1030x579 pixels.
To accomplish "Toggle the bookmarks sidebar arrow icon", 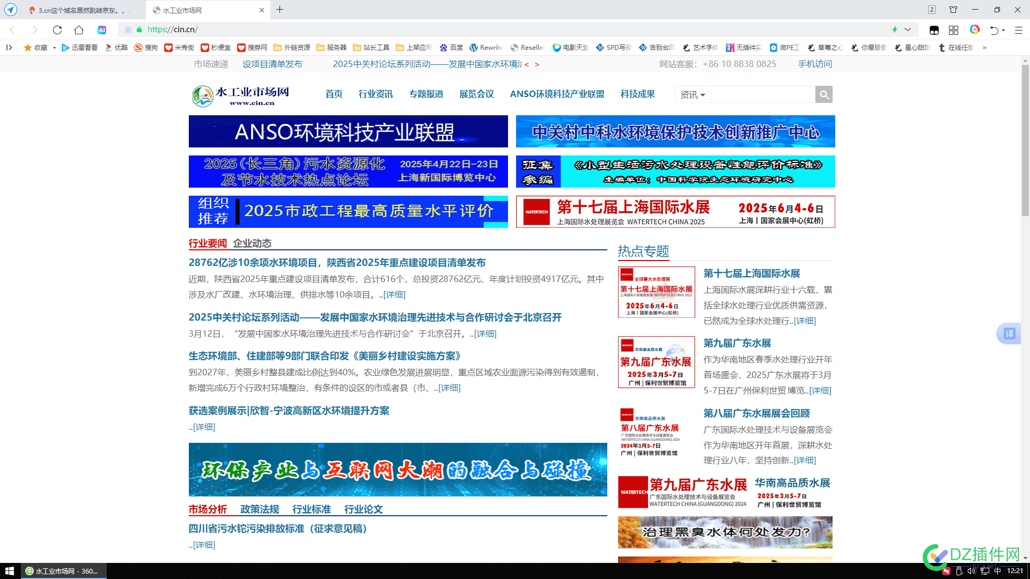I will pyautogui.click(x=9, y=47).
